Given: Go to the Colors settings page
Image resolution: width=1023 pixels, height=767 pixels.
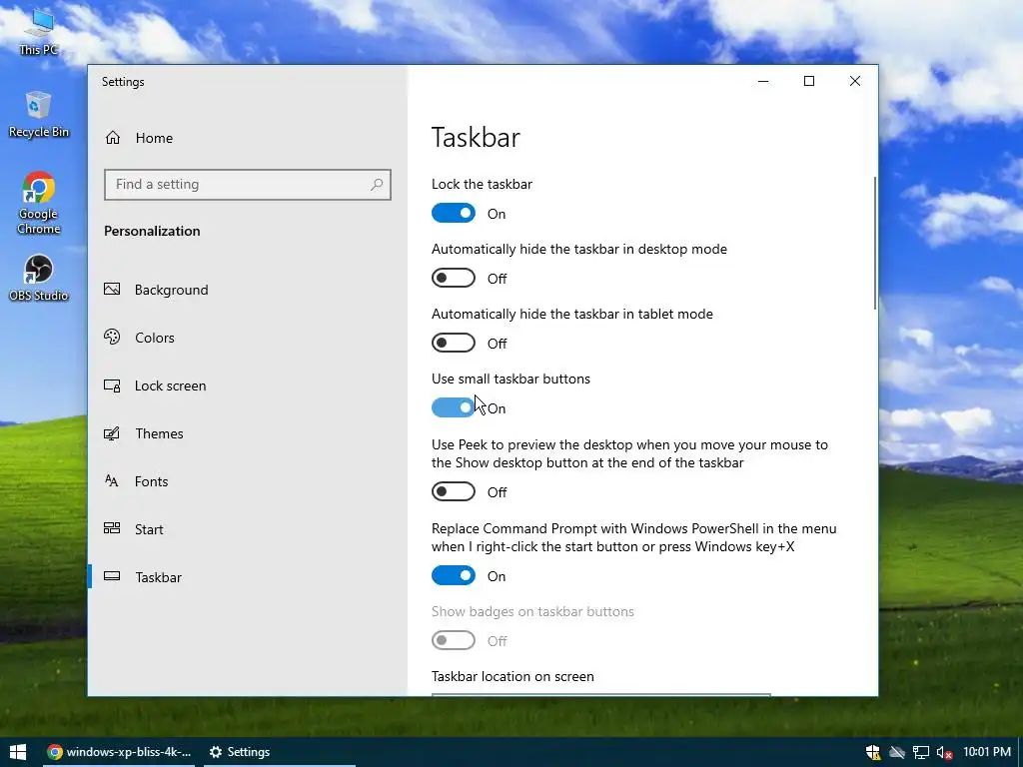Looking at the screenshot, I should pos(248,338).
